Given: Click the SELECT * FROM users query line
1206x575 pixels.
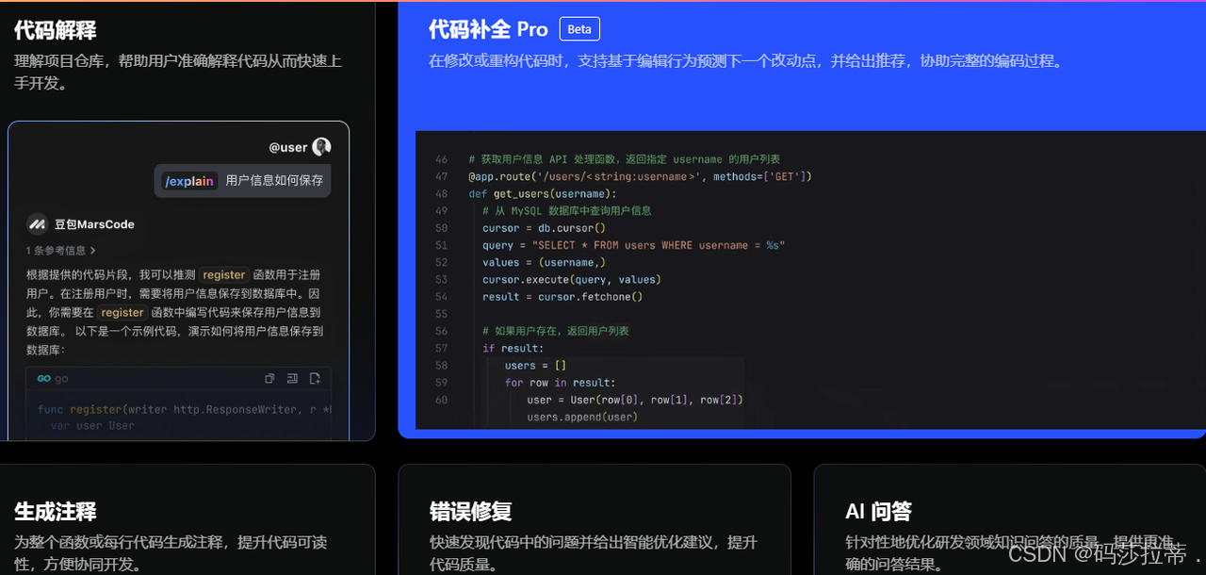Looking at the screenshot, I should 633,245.
